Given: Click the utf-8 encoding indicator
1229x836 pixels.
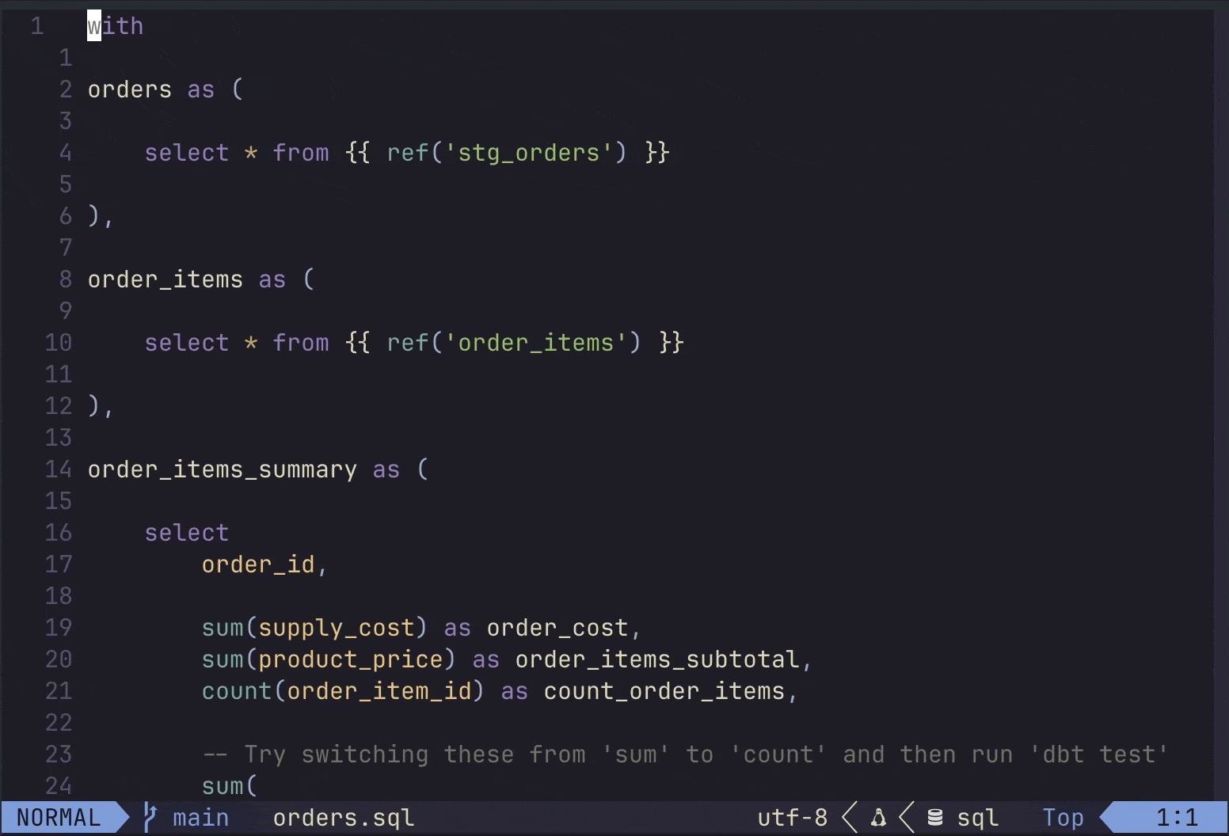Looking at the screenshot, I should click(x=792, y=817).
